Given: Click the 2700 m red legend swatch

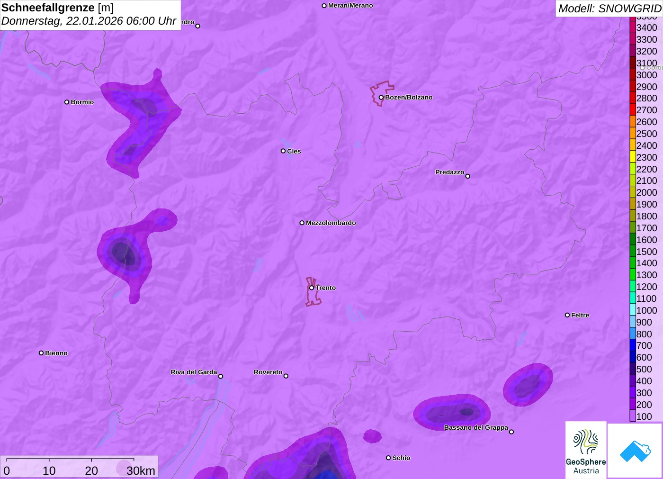Looking at the screenshot, I should tap(633, 110).
